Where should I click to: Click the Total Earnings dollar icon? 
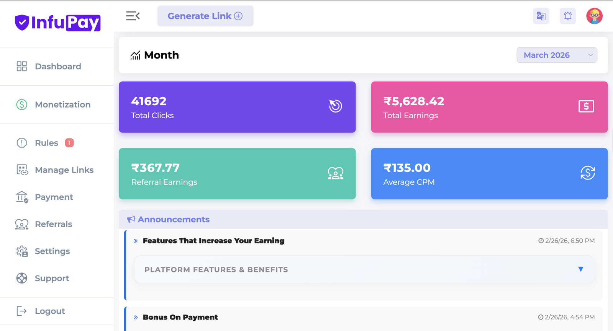click(x=586, y=106)
